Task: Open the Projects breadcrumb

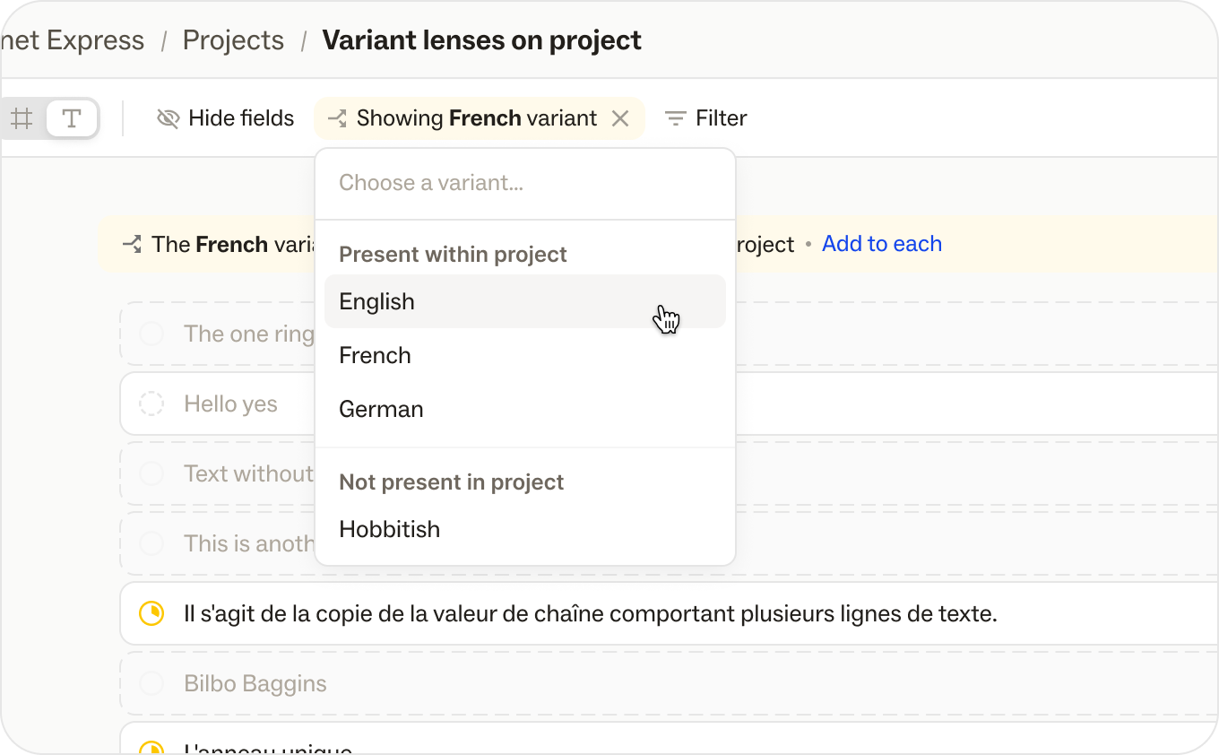Action: pos(233,40)
